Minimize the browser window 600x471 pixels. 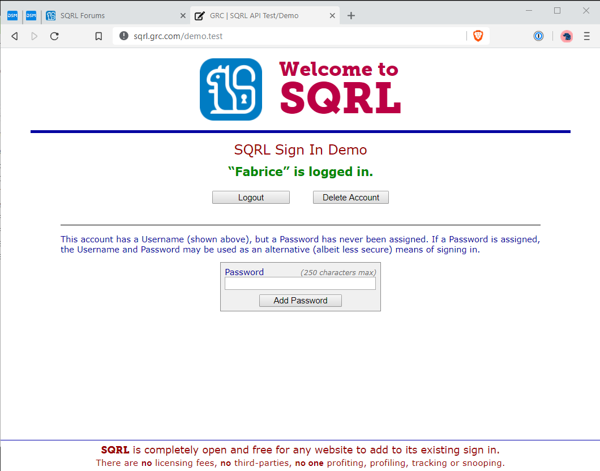tap(529, 11)
